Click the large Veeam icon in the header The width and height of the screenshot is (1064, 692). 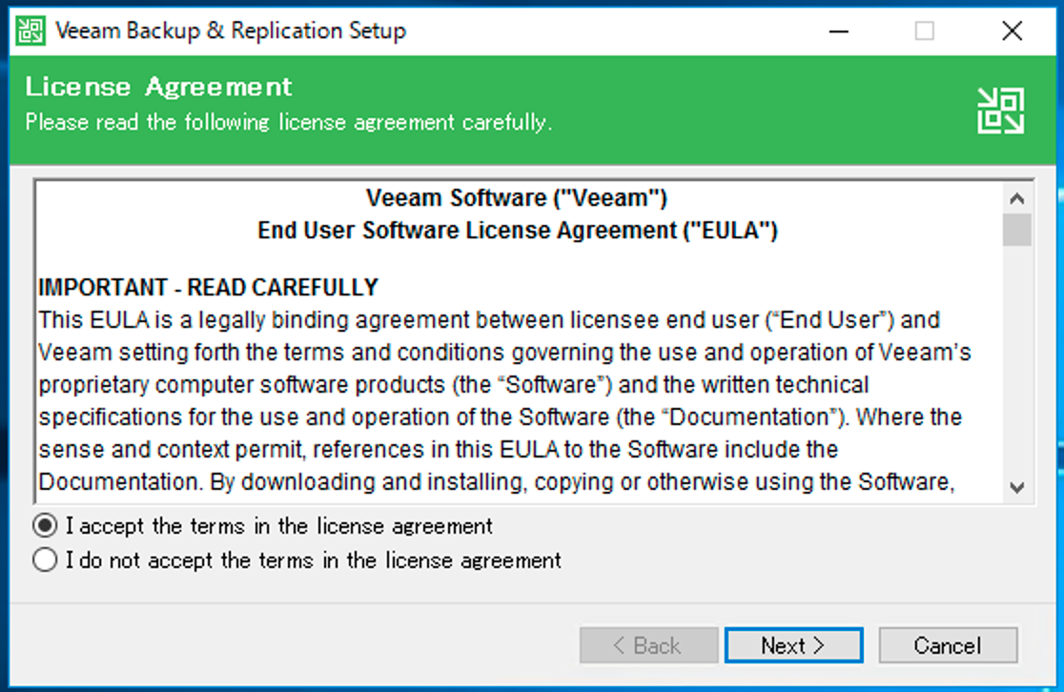(1001, 110)
